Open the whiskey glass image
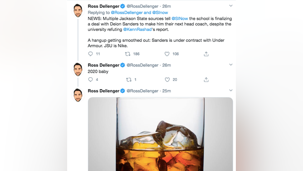 pyautogui.click(x=161, y=134)
